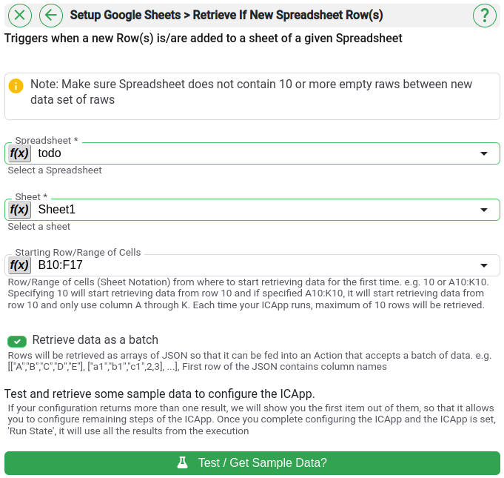
Task: Click the 'Sheet1' value in Sheet field
Action: [56, 210]
